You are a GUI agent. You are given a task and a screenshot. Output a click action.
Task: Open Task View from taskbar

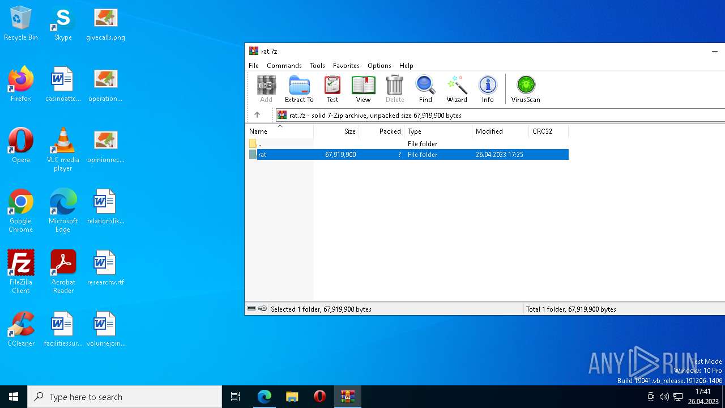(236, 397)
